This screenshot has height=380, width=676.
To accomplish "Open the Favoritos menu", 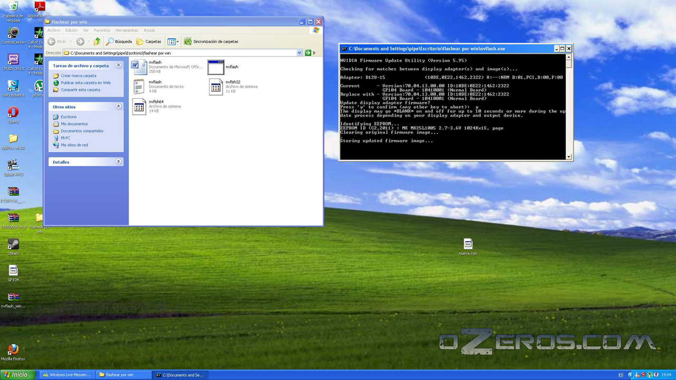I will point(102,31).
